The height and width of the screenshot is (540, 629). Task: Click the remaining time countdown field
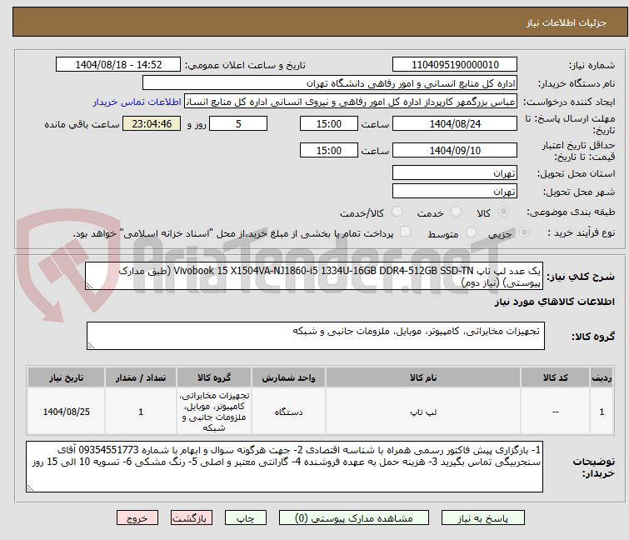(x=152, y=124)
